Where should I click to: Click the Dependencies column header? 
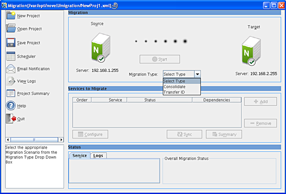coord(217,100)
